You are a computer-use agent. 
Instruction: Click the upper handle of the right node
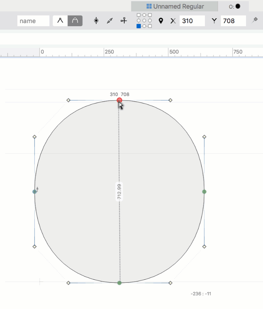pos(204,137)
